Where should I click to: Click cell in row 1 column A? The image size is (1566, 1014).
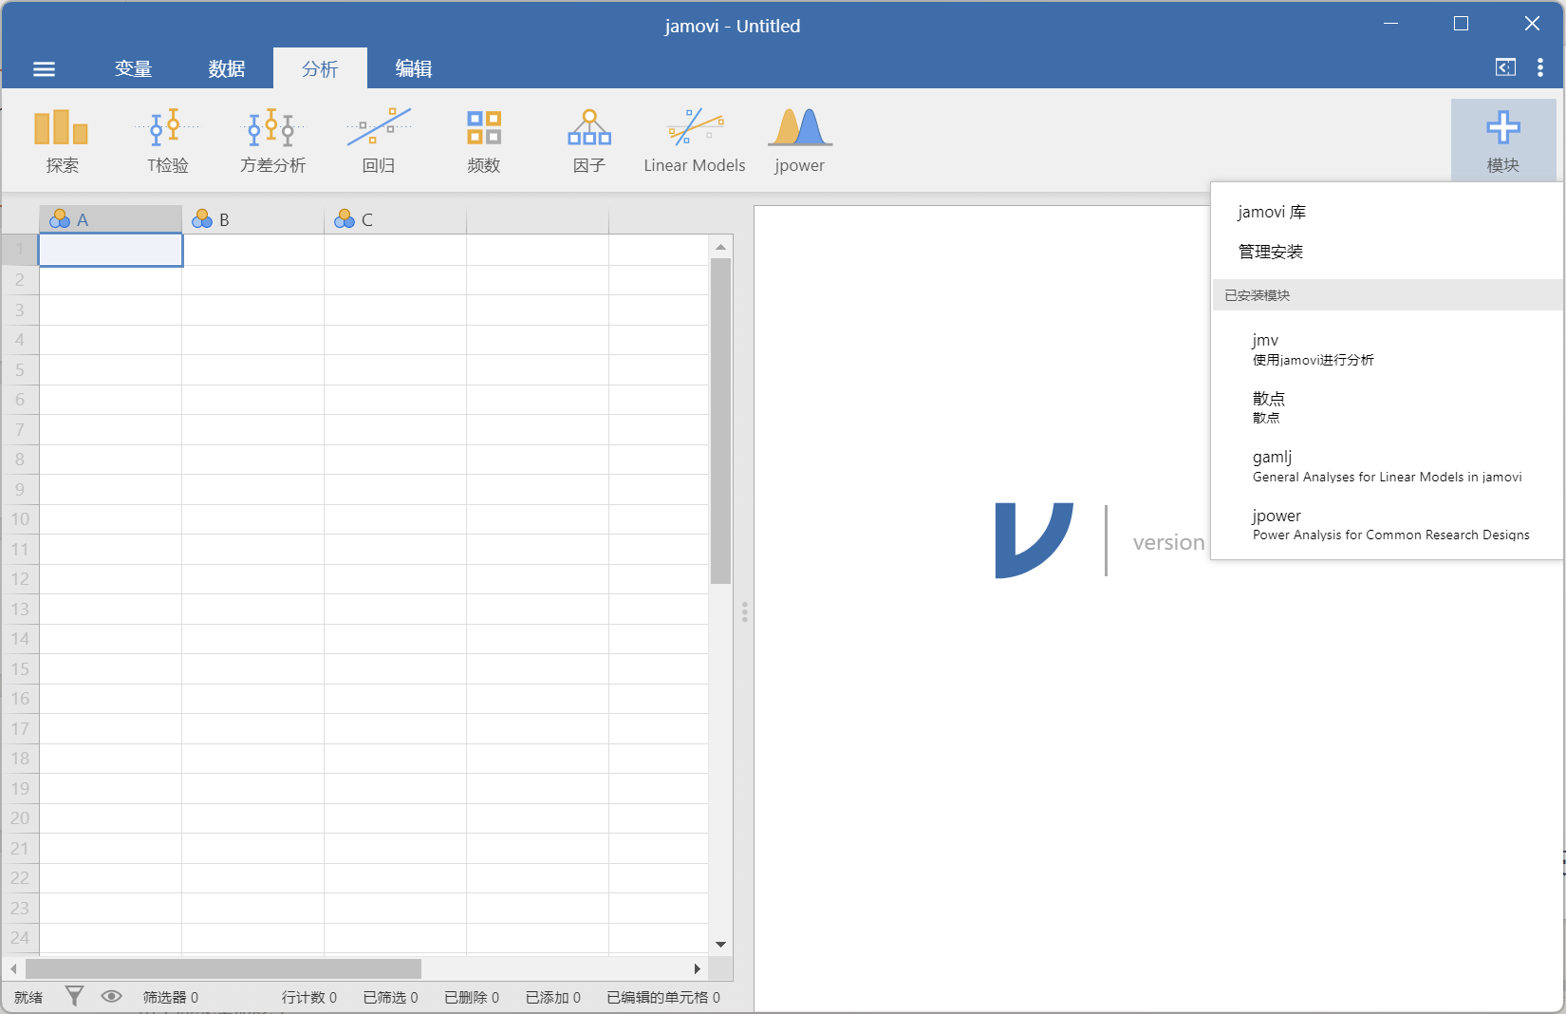110,250
